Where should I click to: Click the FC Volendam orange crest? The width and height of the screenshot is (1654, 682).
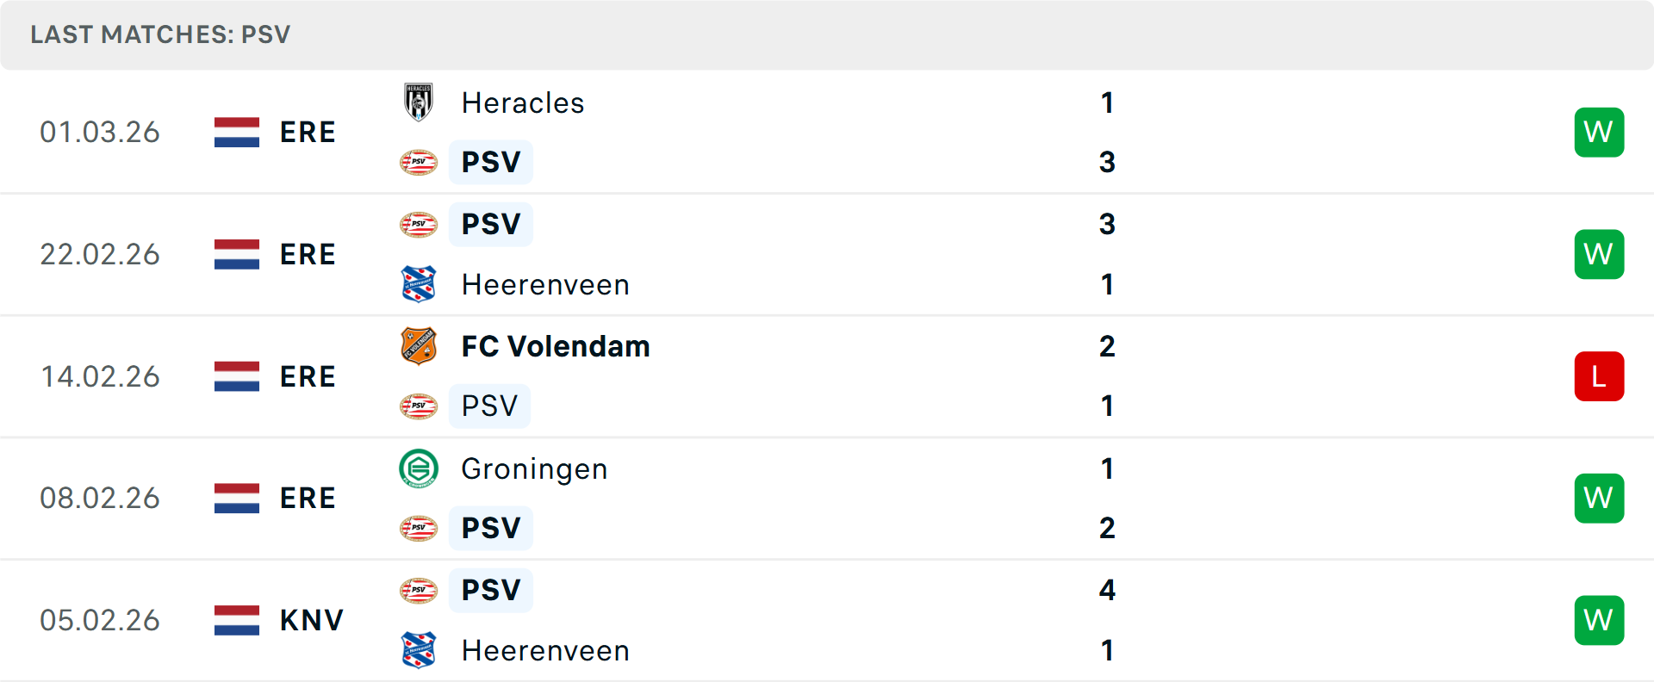[419, 346]
